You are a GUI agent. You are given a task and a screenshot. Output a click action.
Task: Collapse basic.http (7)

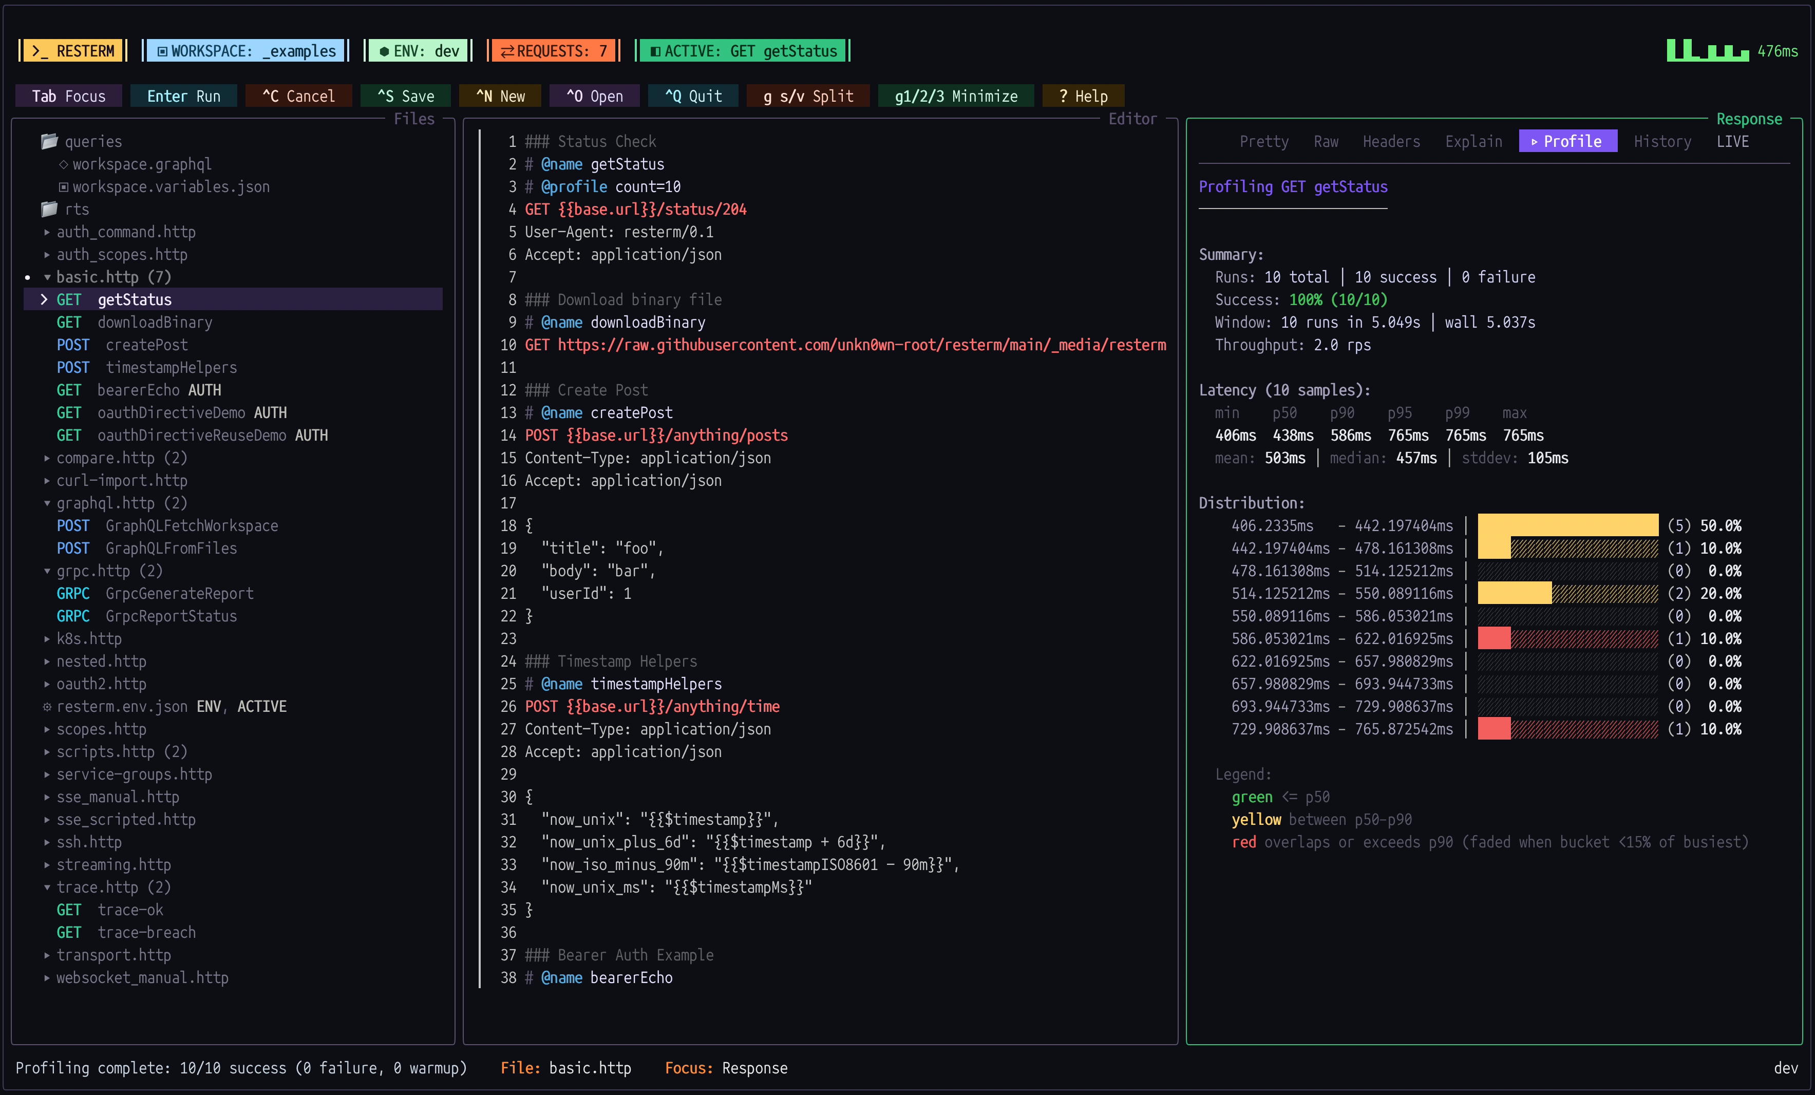(47, 277)
